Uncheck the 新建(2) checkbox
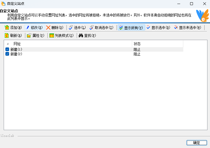 (x=7, y=54)
